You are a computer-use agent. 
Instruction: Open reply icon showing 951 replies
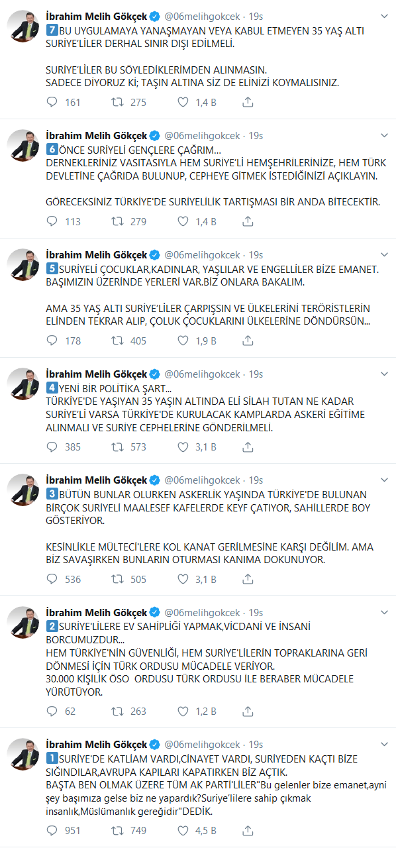[x=53, y=830]
